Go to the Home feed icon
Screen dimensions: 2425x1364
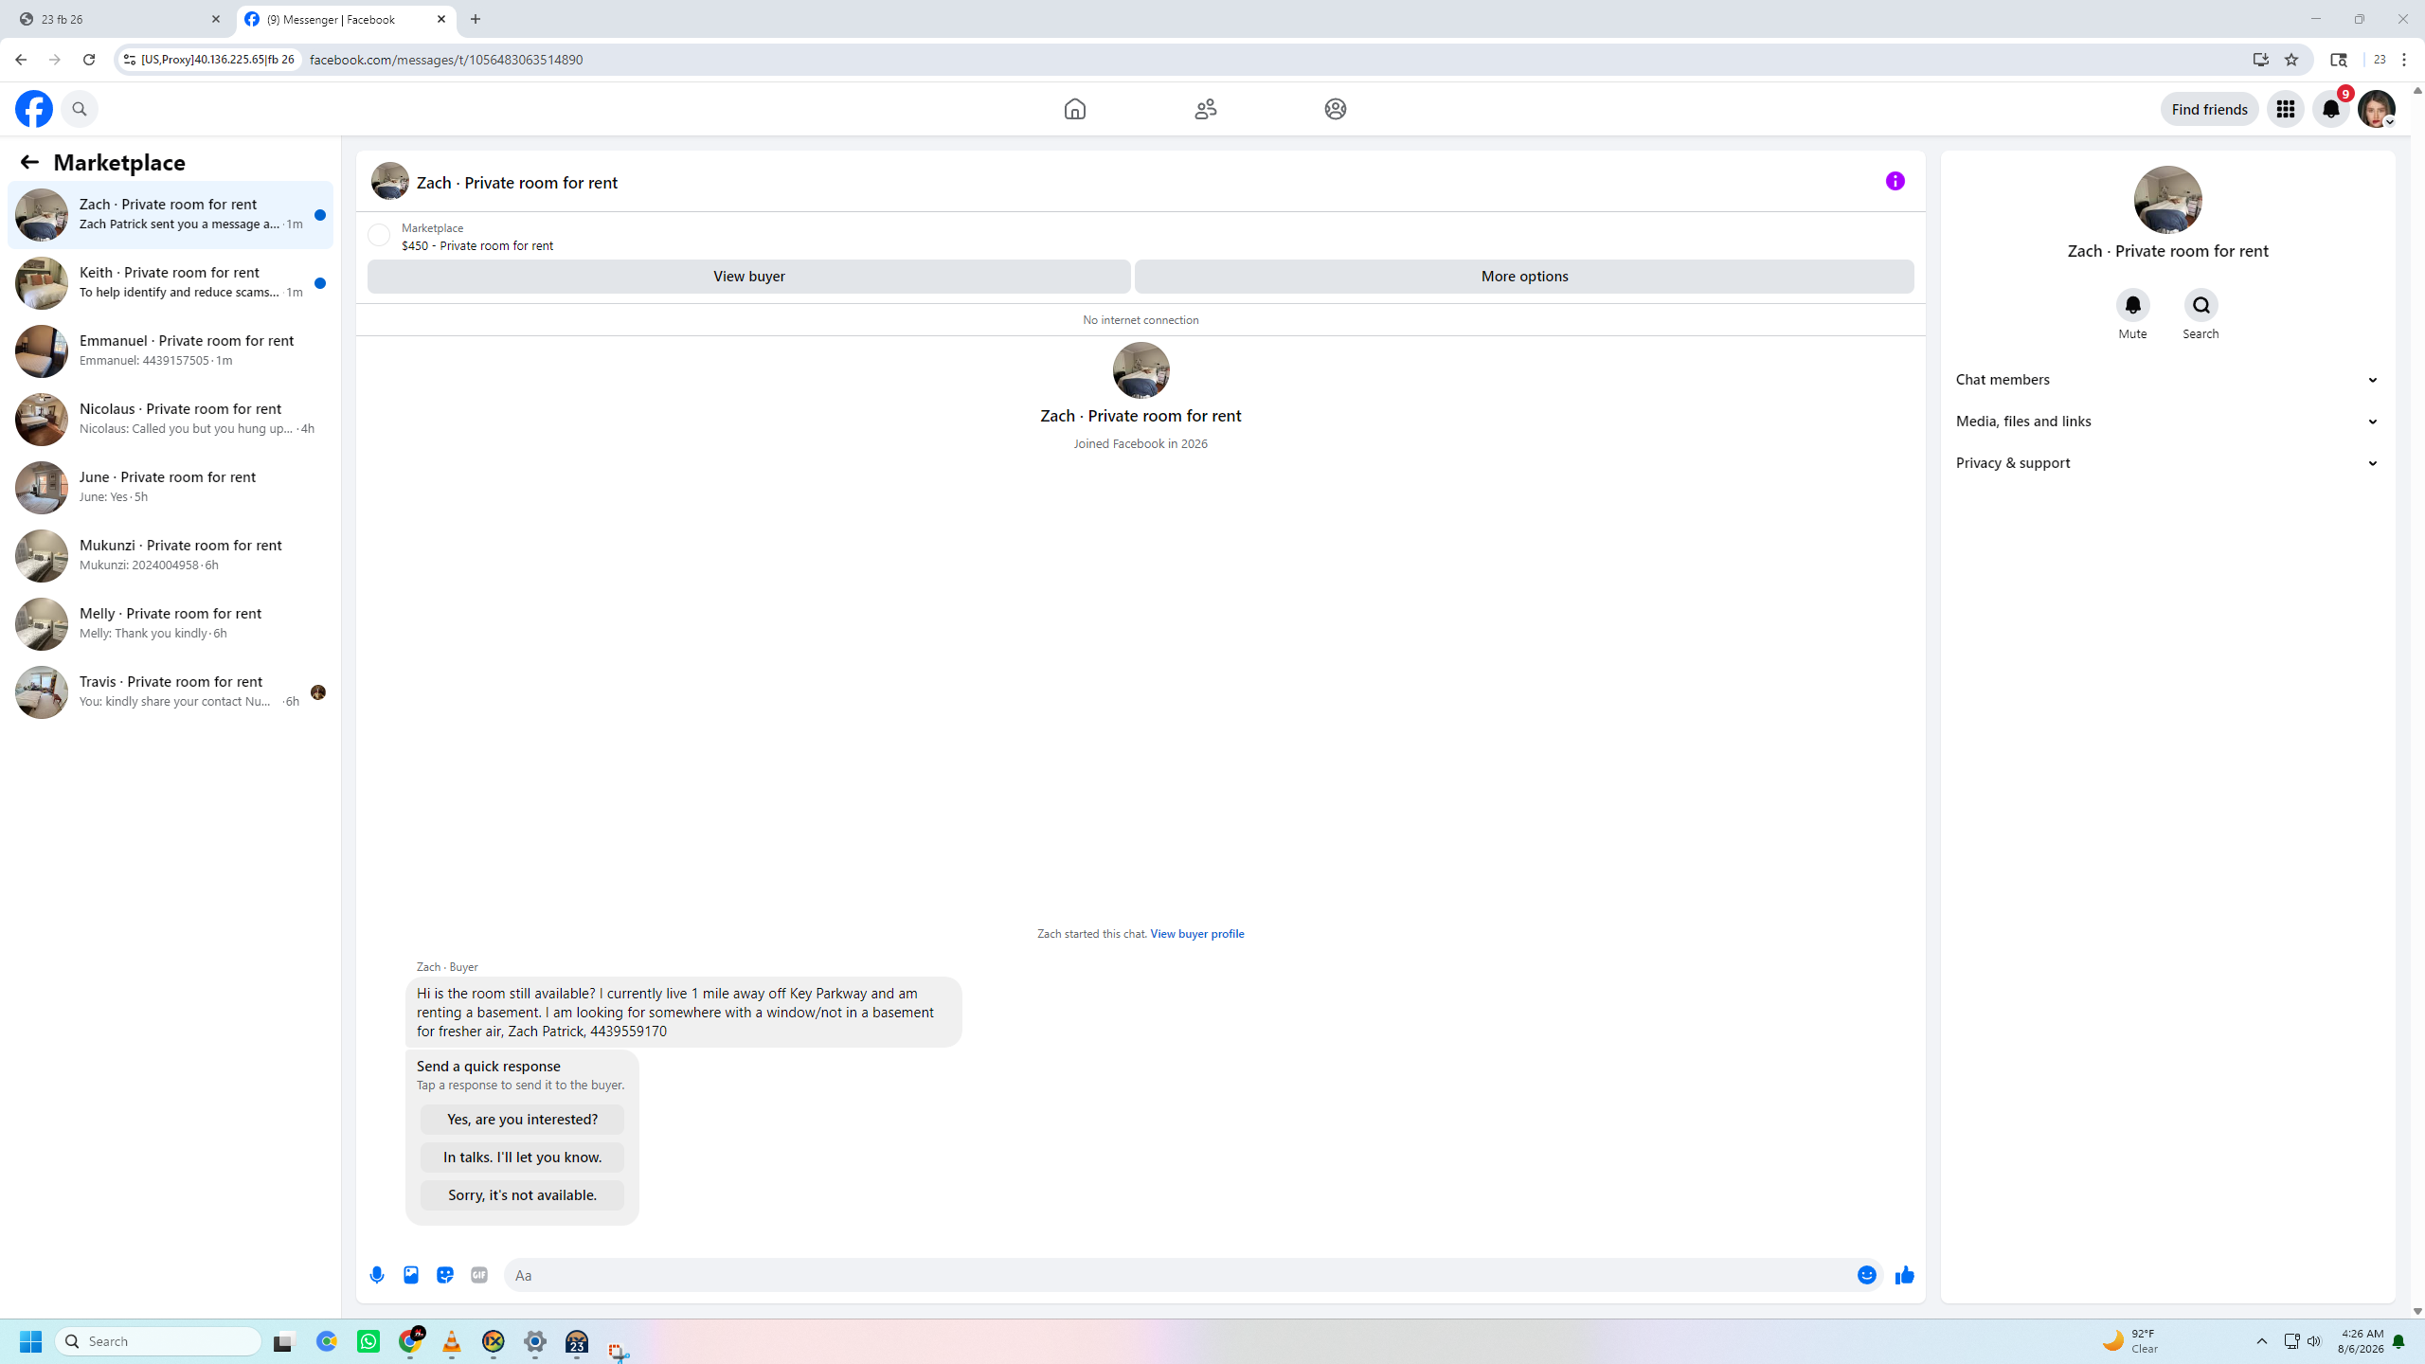tap(1074, 109)
